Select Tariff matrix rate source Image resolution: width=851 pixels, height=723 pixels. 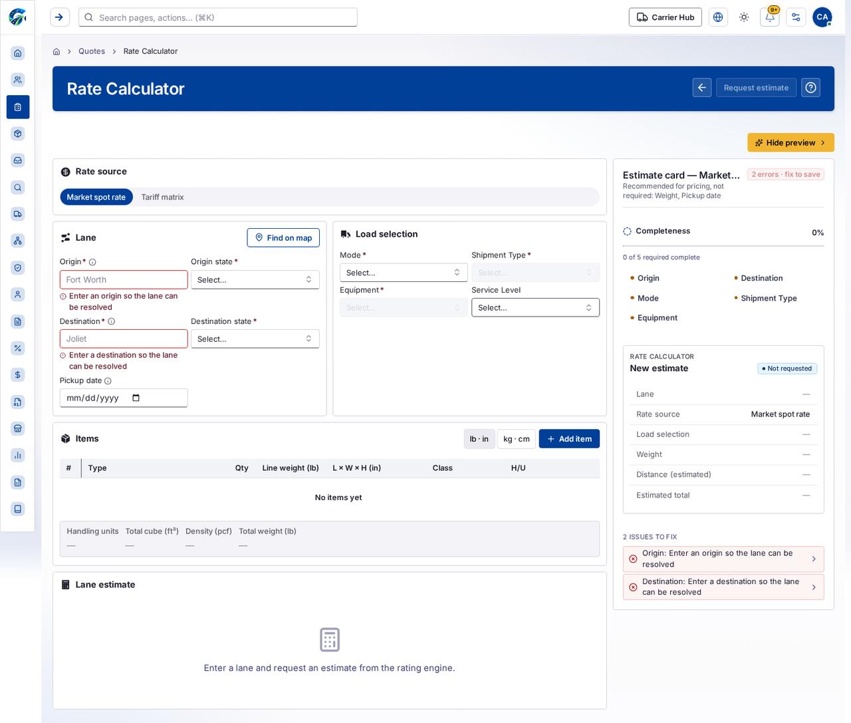pyautogui.click(x=162, y=197)
